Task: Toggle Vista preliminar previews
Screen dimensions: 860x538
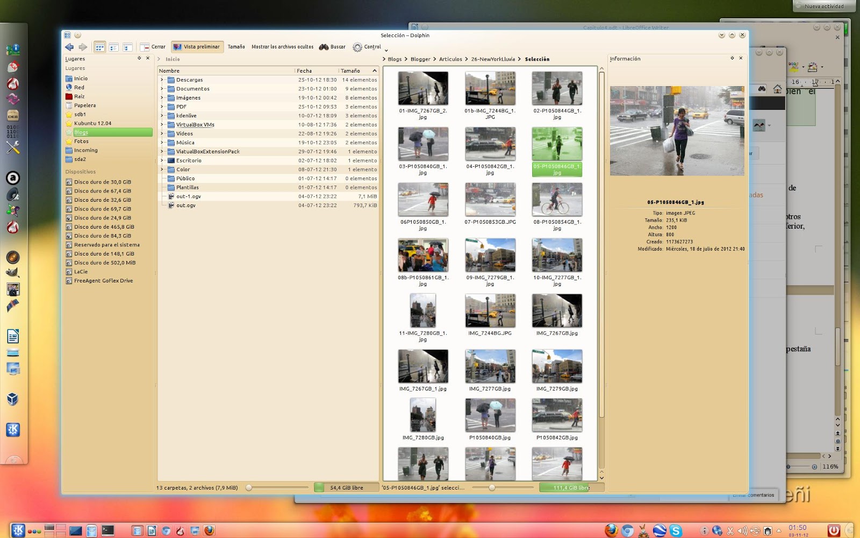Action: tap(197, 47)
